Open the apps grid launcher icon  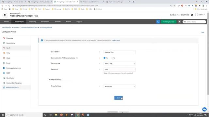(x=5, y=15)
